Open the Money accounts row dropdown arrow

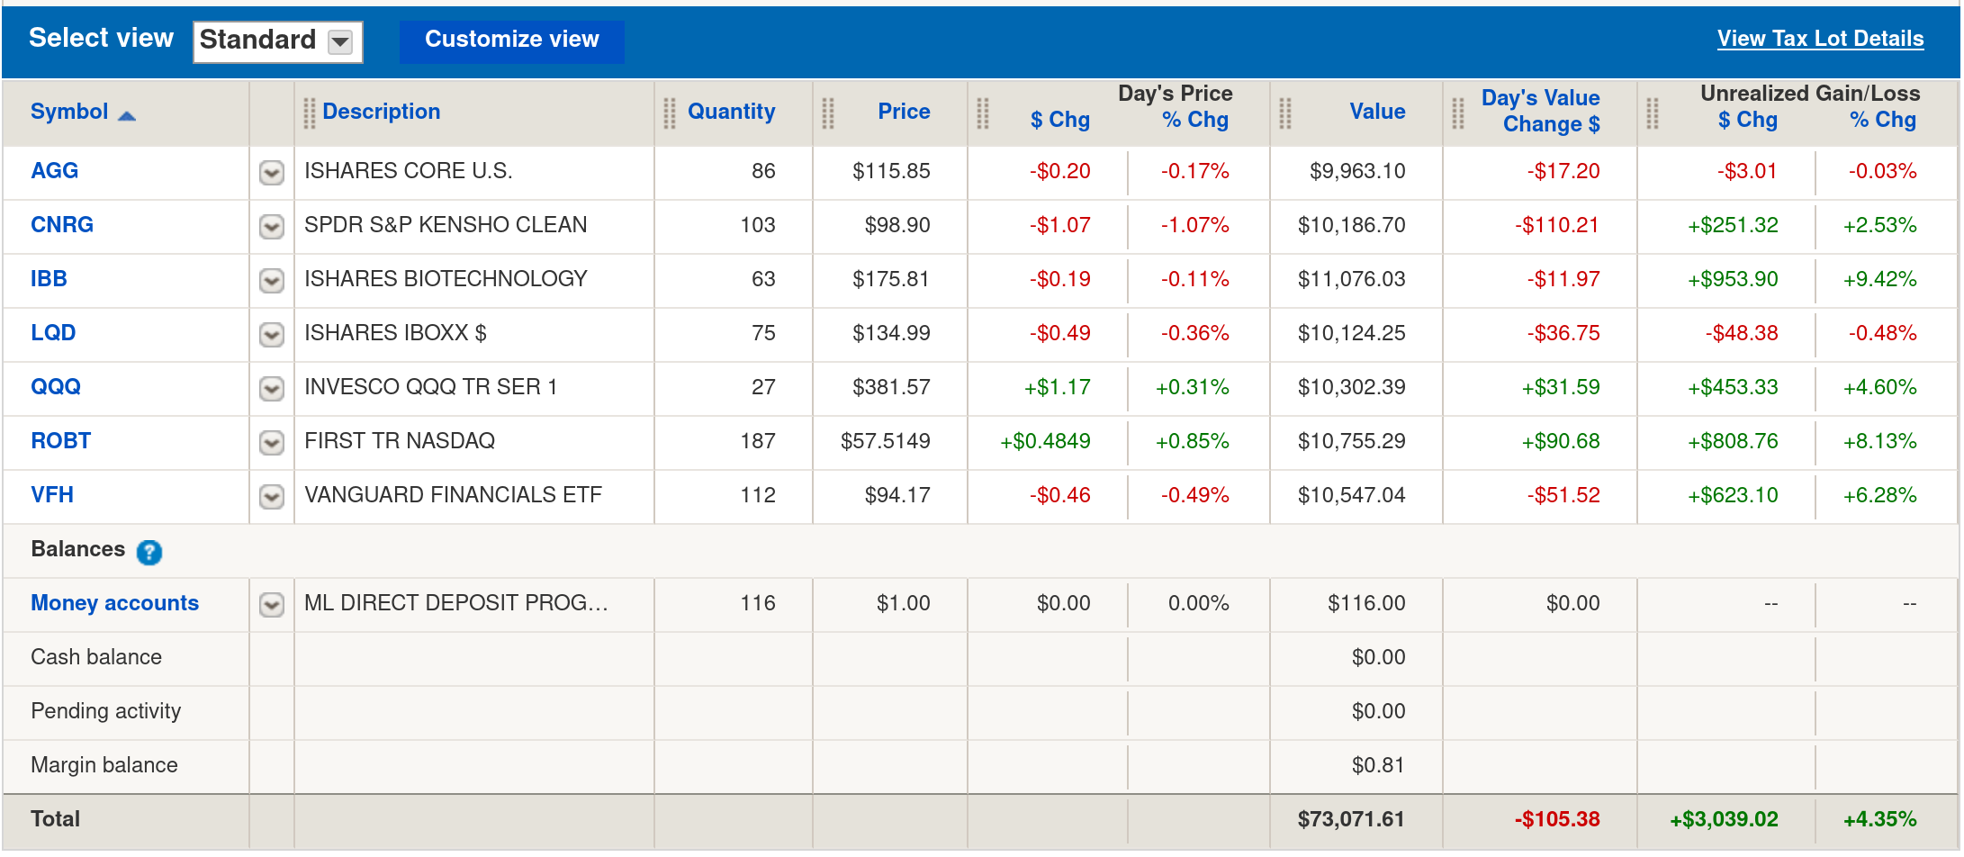tap(271, 604)
